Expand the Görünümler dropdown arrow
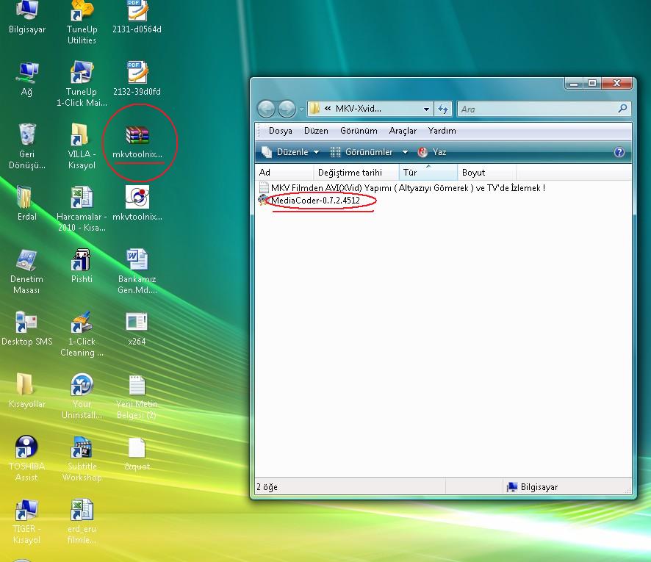The image size is (651, 562). pos(404,153)
